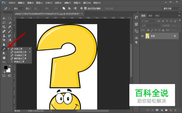The image size is (182, 113).
Task: Switch to the 通道 panel tab
Action: point(150,16)
